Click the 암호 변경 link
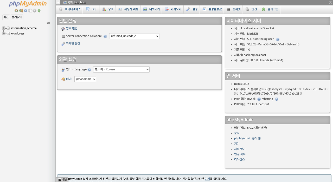The height and width of the screenshot is (182, 333). click(x=72, y=28)
